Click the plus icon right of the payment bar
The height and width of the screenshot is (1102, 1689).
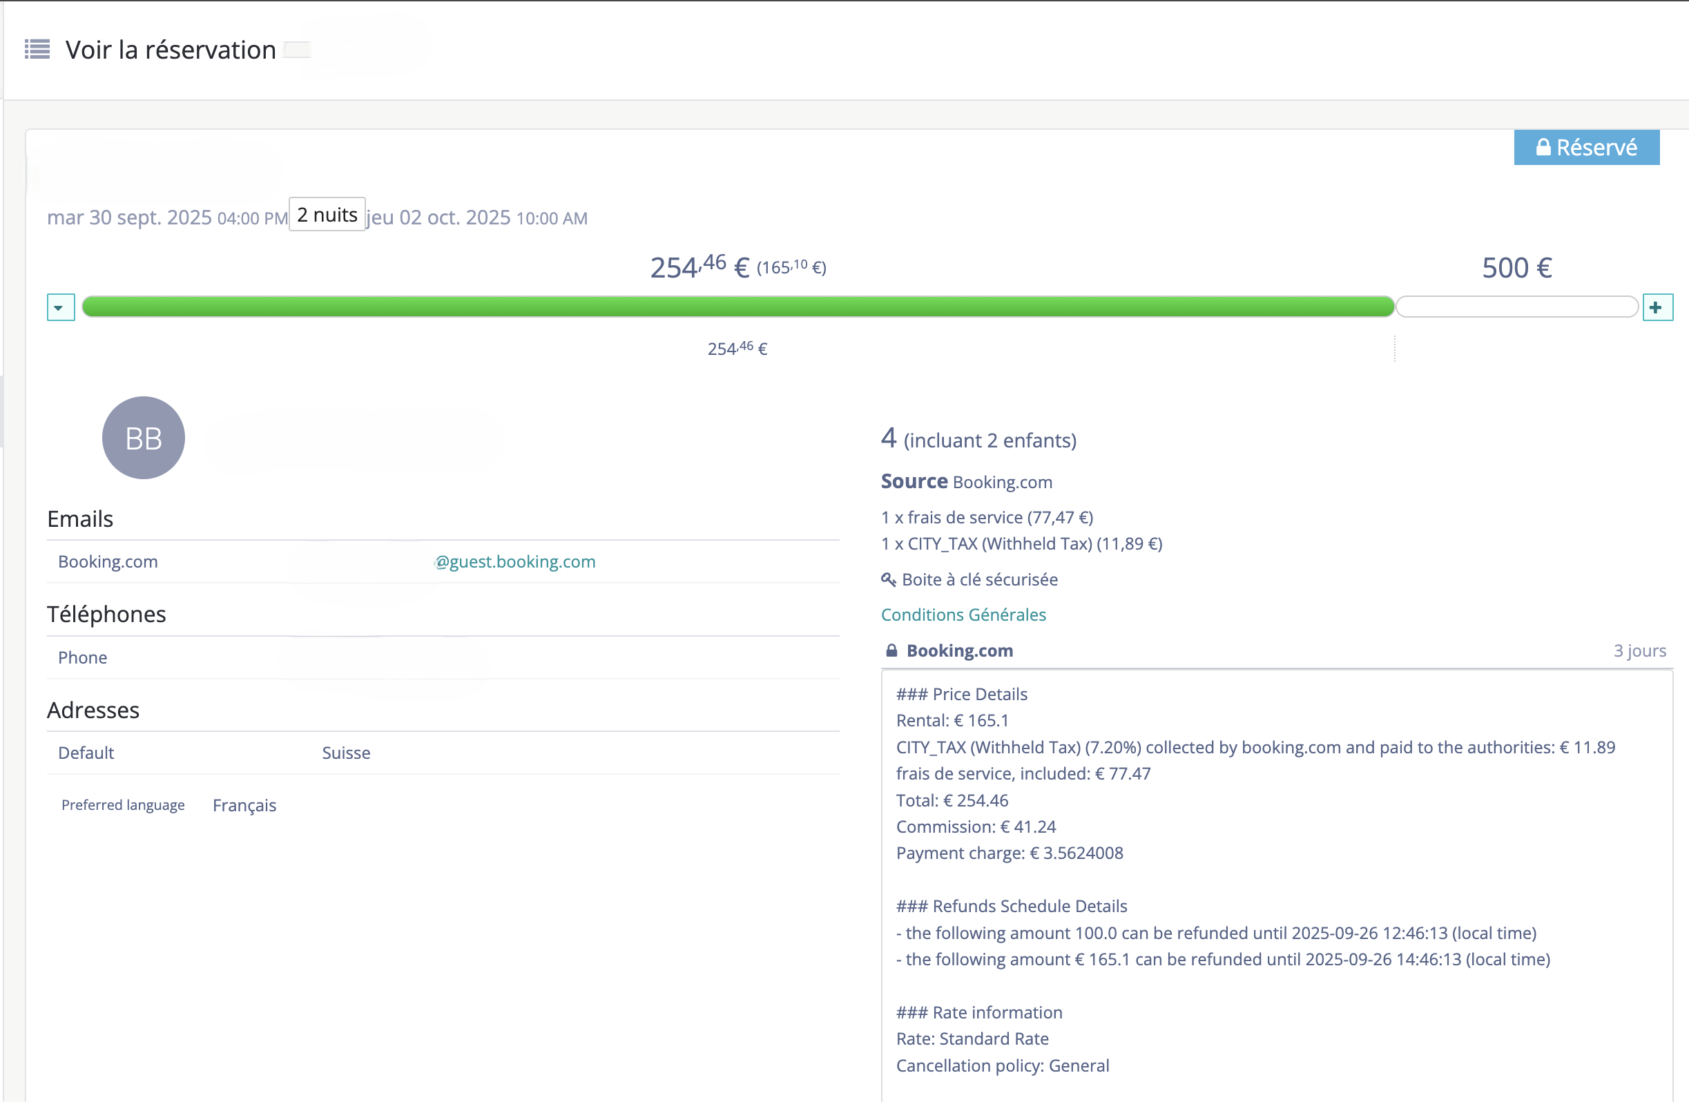(x=1658, y=307)
